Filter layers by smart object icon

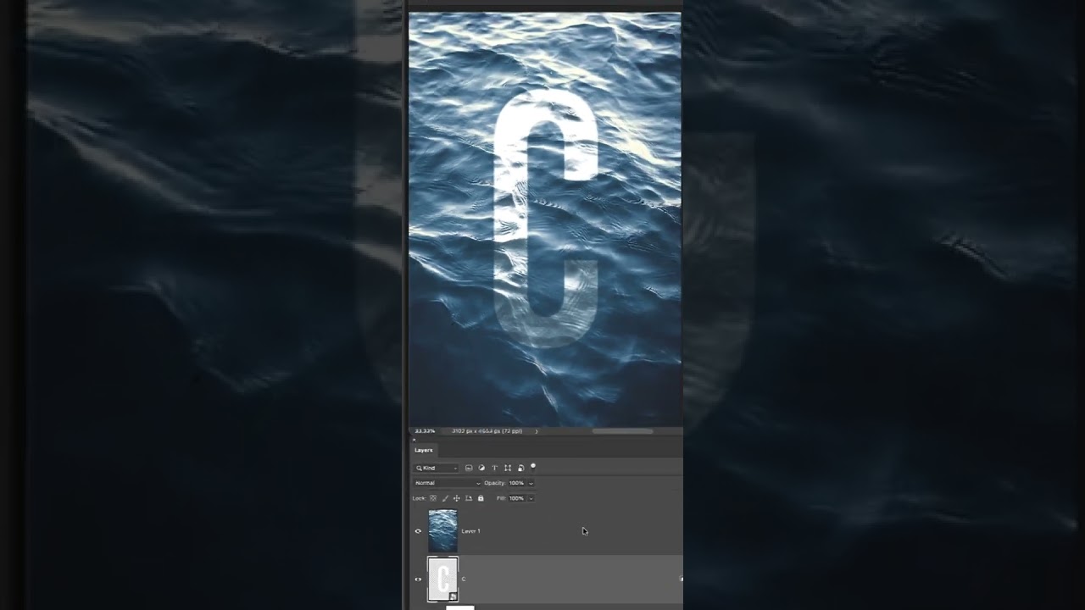520,468
